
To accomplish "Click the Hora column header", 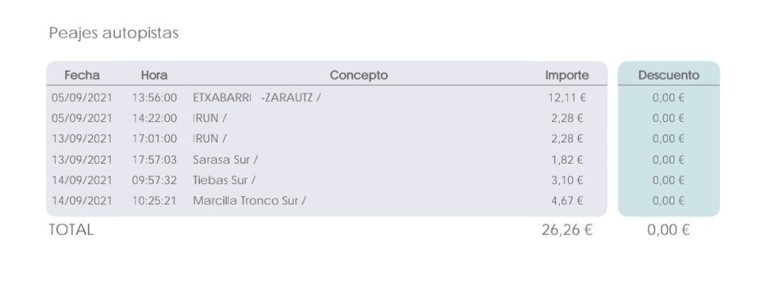I will tap(155, 75).
